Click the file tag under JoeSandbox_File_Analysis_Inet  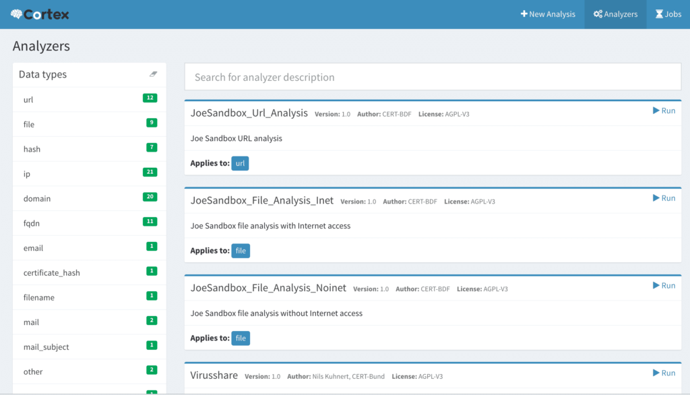pyautogui.click(x=241, y=251)
